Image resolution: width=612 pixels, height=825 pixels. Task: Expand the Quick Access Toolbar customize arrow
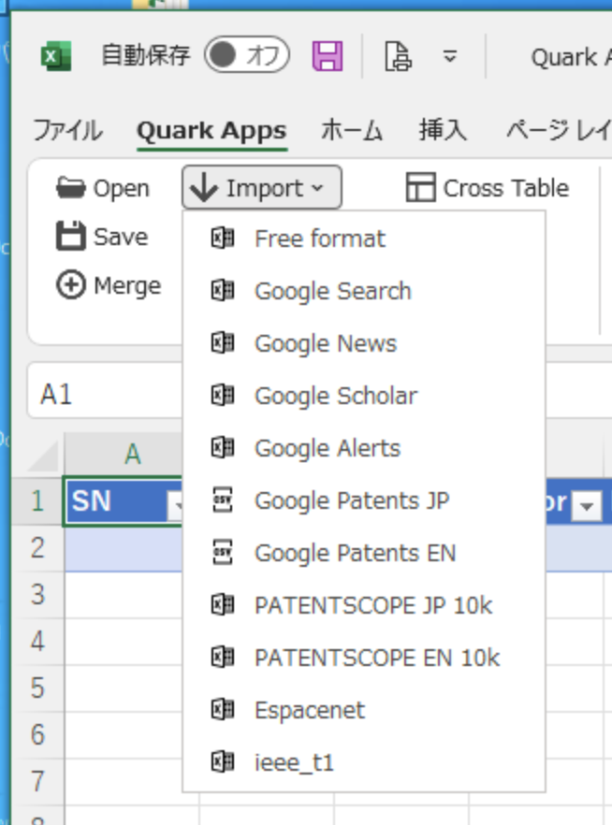449,56
